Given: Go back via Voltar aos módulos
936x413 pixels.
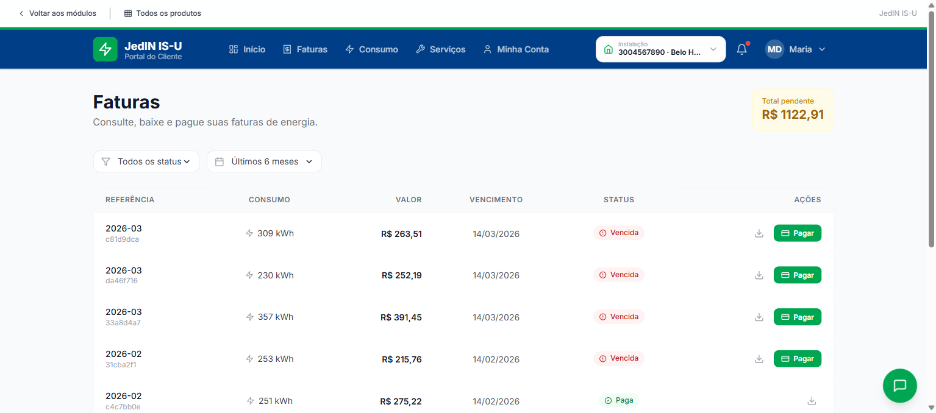Looking at the screenshot, I should point(57,13).
